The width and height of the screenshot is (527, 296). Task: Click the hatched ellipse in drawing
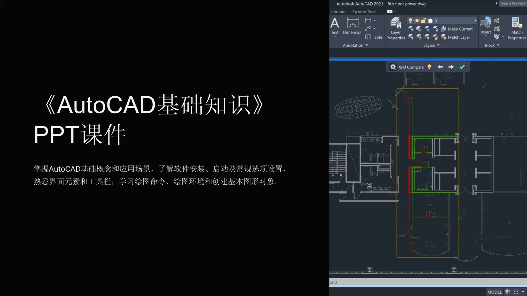pos(358,107)
